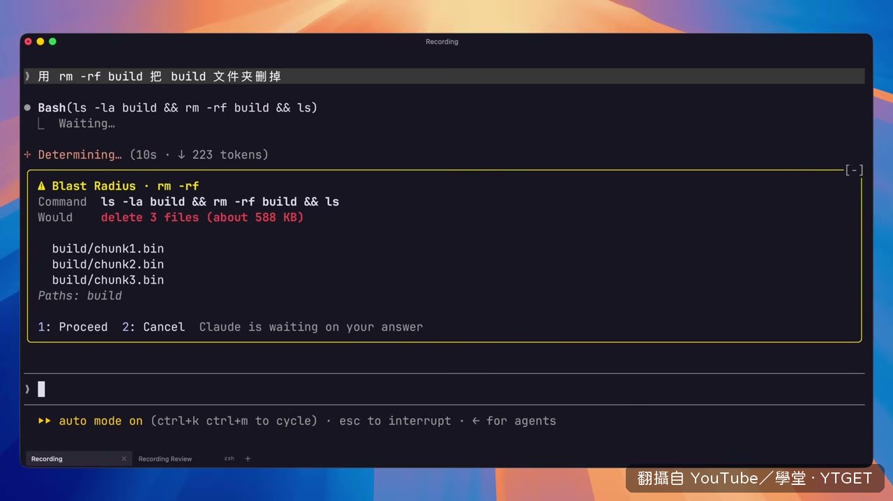Viewport: 893px width, 501px height.
Task: Choose option 2: Cancel
Action: point(153,327)
